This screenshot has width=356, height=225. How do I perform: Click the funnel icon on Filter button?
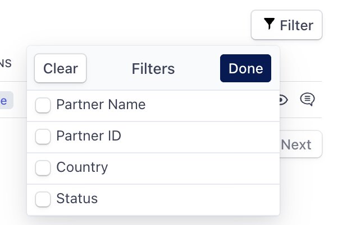click(x=270, y=24)
